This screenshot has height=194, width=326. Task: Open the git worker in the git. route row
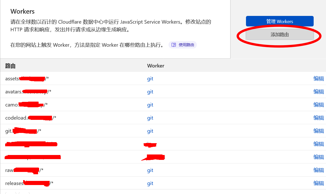coord(150,131)
